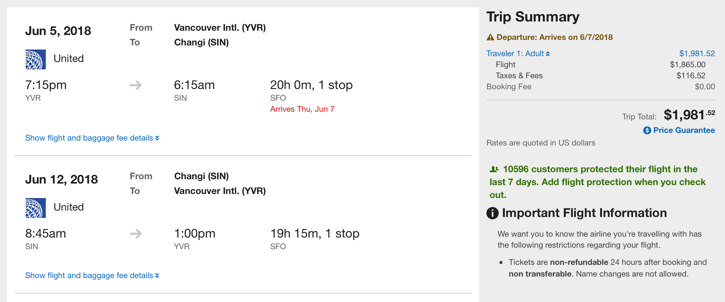
Task: Click the Traveler 1 total price $1,981.52
Action: pyautogui.click(x=697, y=54)
